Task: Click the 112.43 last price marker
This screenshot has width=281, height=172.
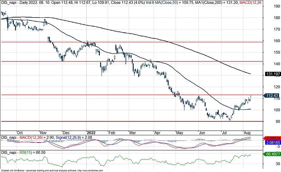Action: point(272,96)
